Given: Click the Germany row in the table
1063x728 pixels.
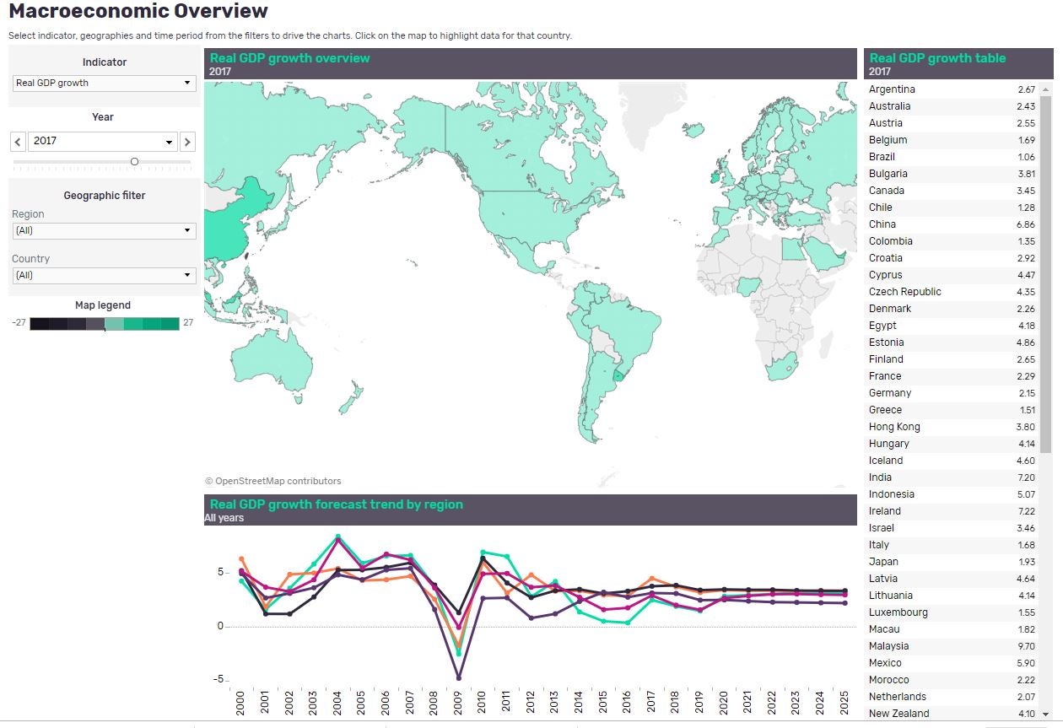Looking at the screenshot, I should point(952,393).
